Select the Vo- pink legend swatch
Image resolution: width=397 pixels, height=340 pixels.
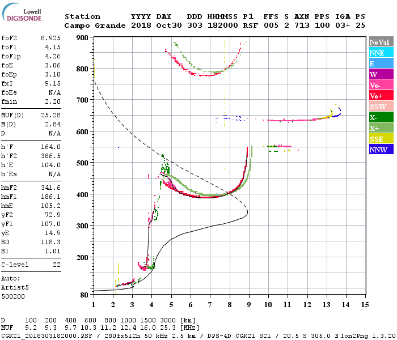tap(381, 85)
